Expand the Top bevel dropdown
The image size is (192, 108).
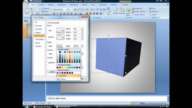pos(63,30)
